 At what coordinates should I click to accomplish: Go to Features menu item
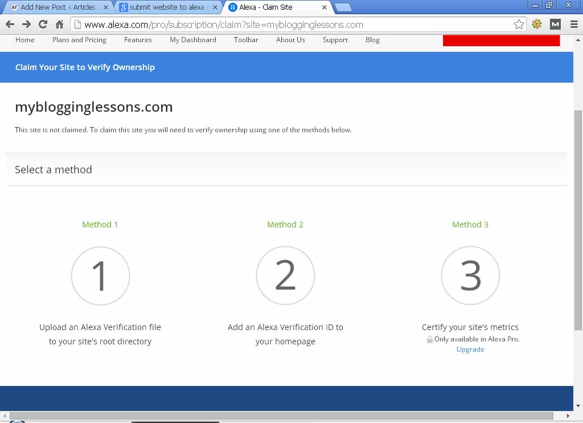point(138,40)
